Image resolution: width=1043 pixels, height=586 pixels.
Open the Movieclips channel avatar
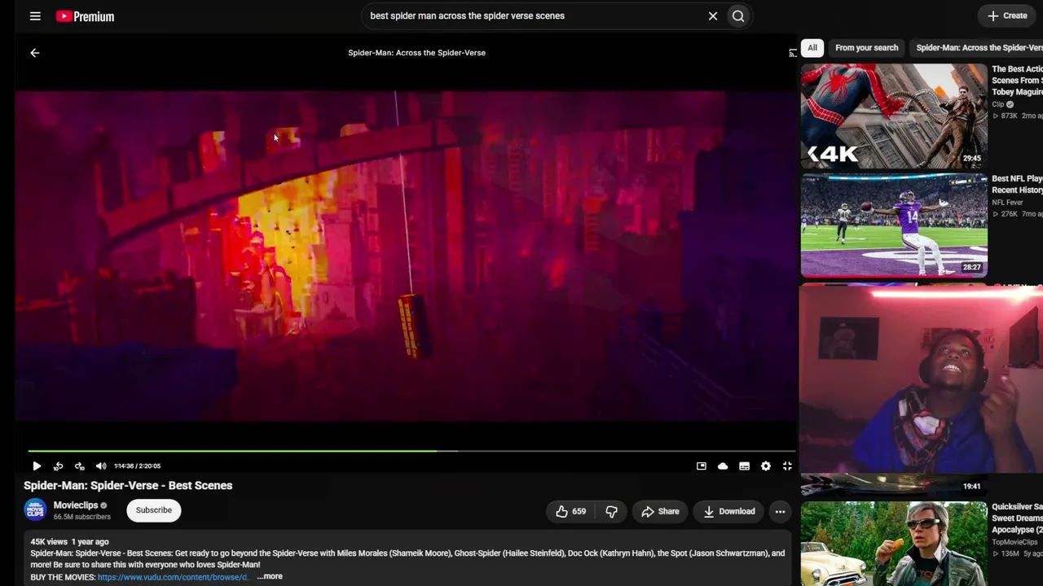point(35,510)
